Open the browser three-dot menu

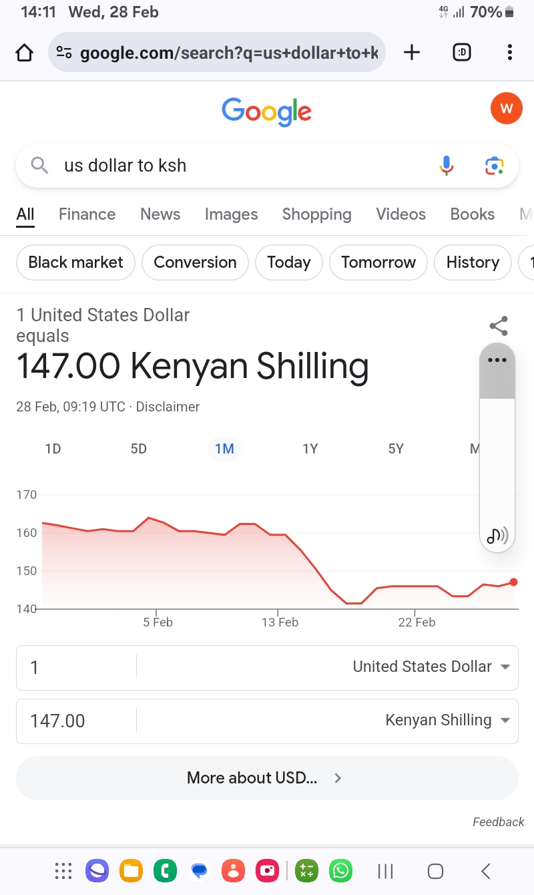[x=509, y=52]
